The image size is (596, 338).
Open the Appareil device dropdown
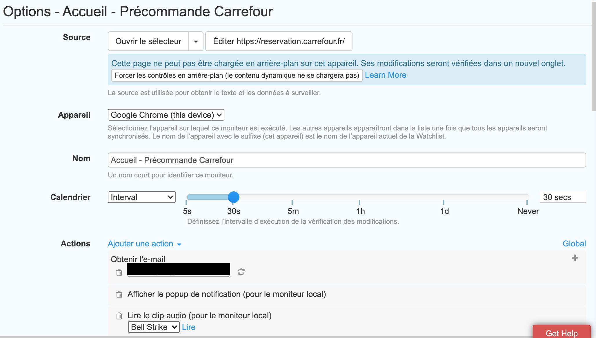(x=166, y=115)
